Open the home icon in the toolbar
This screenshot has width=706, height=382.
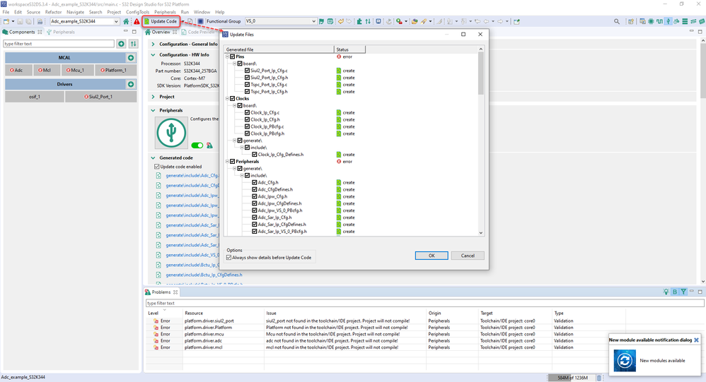click(126, 21)
